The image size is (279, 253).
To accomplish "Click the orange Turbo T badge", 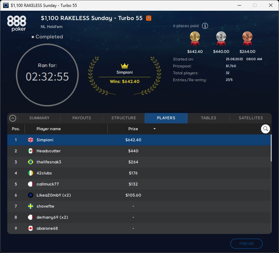I will 148,18.
